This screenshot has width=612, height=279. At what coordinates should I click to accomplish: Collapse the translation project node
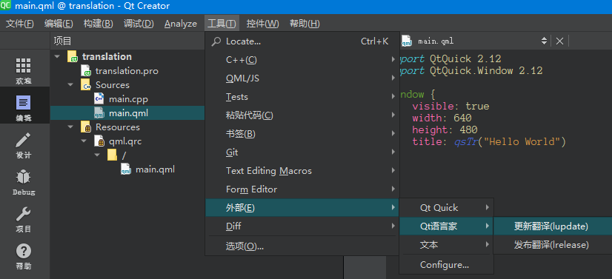pyautogui.click(x=58, y=56)
